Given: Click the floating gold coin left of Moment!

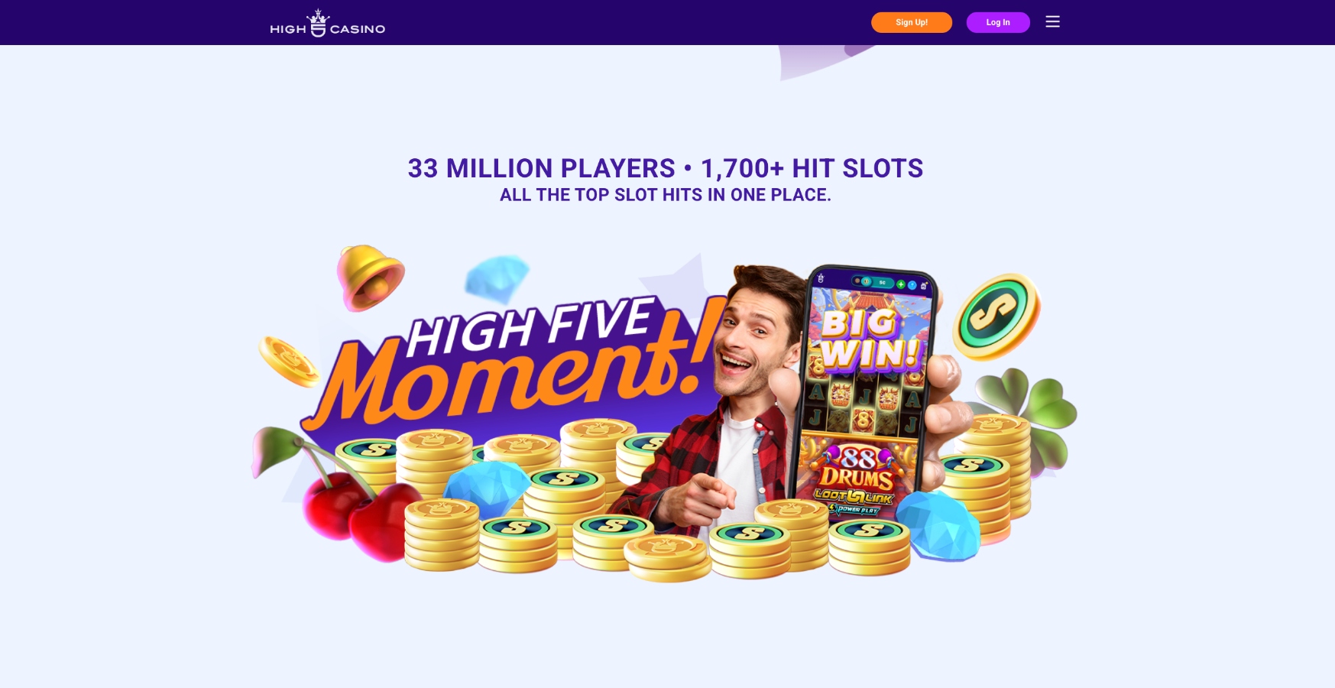Looking at the screenshot, I should click(288, 361).
